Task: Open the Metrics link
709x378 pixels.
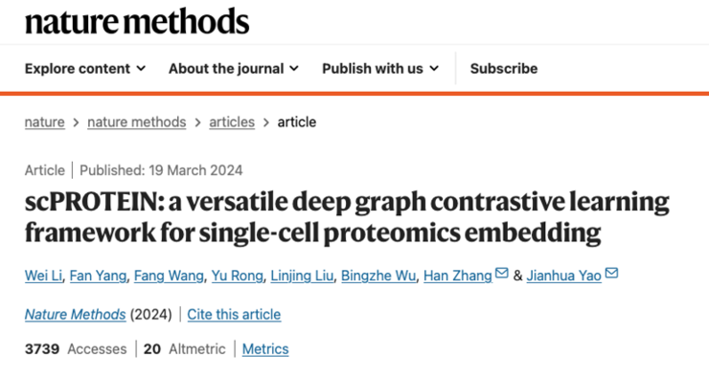Action: (265, 349)
